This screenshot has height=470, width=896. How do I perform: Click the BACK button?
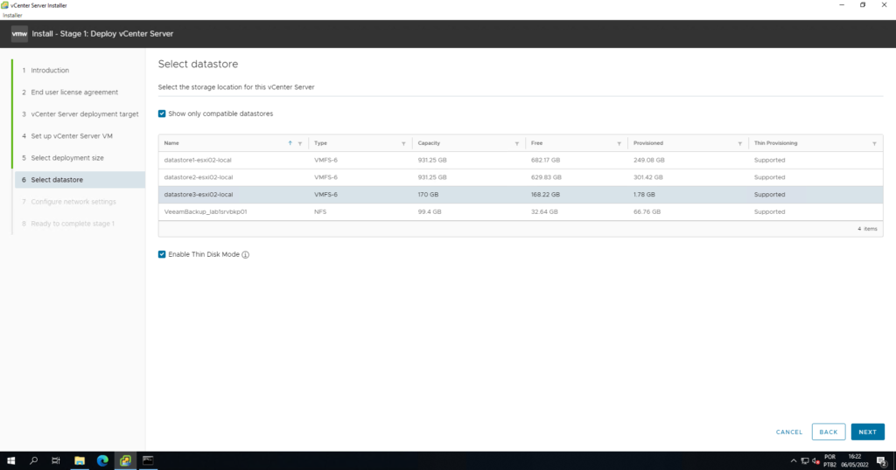point(829,432)
